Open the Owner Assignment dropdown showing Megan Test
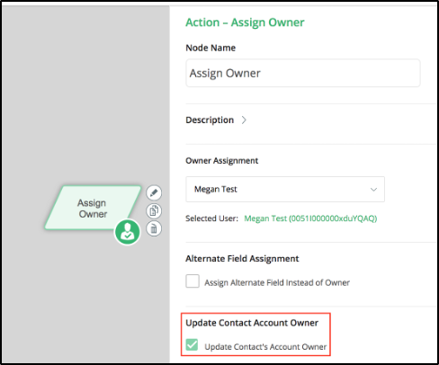The image size is (439, 365). point(285,189)
